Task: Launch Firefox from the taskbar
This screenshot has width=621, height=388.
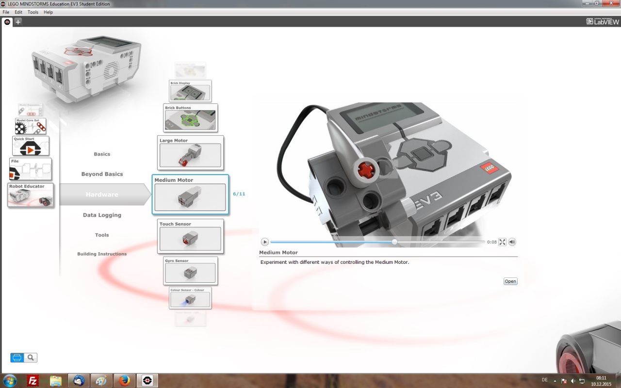Action: tap(125, 381)
